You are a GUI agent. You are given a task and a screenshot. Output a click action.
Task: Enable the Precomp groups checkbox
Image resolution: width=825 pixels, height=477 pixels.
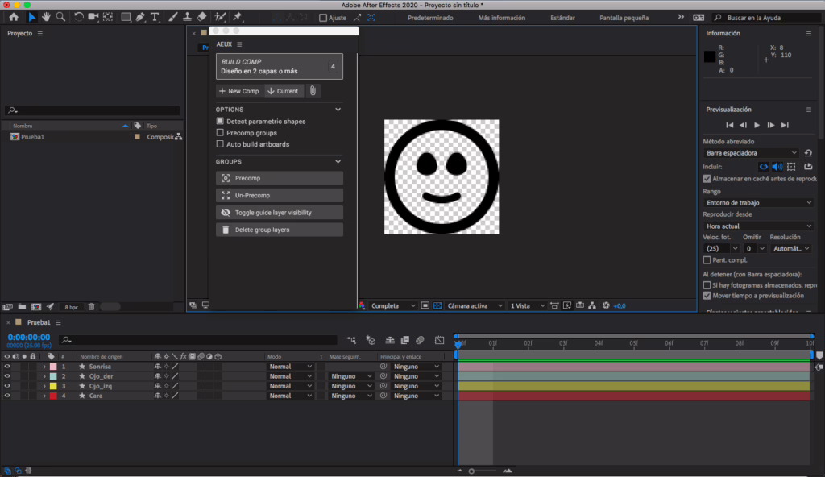point(220,133)
